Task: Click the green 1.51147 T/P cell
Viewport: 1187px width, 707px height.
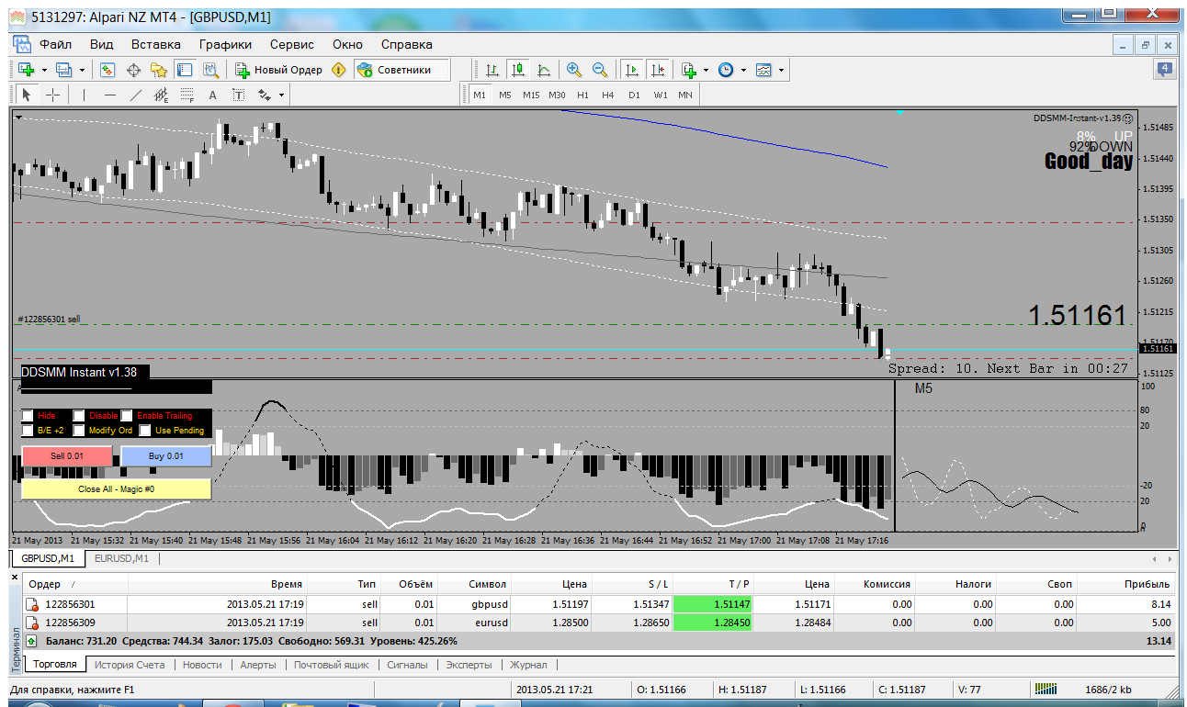Action: [x=713, y=604]
